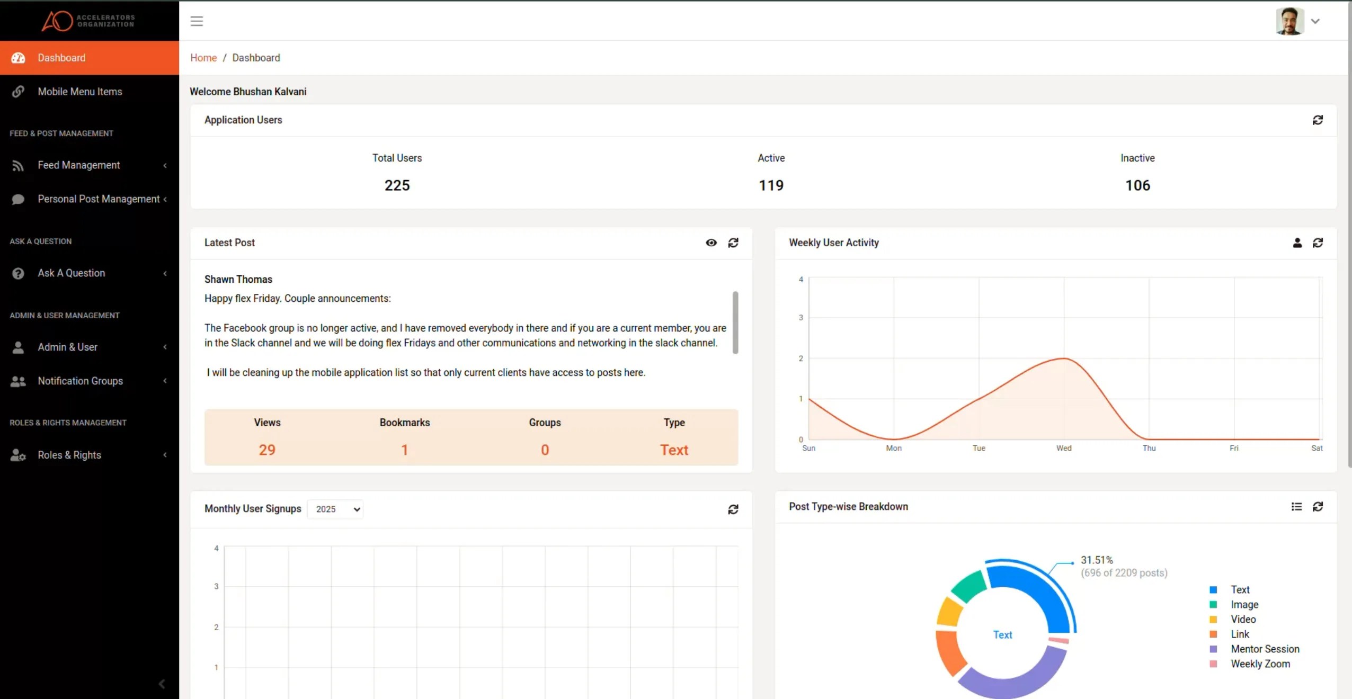Open profile dropdown next to avatar
Image resolution: width=1352 pixels, height=699 pixels.
coord(1315,21)
